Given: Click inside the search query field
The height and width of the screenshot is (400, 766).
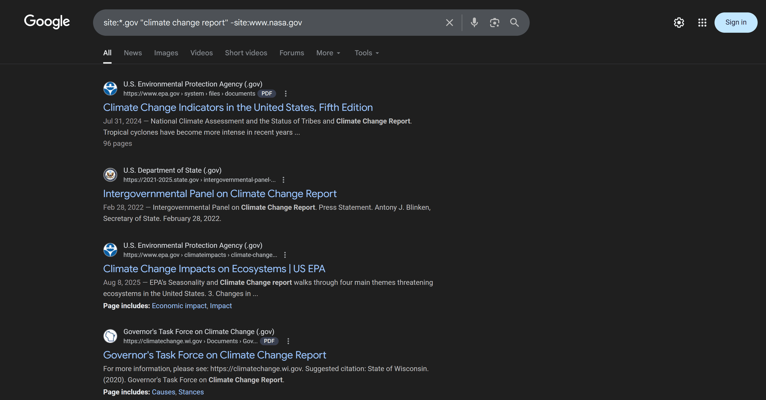Looking at the screenshot, I should (x=268, y=22).
